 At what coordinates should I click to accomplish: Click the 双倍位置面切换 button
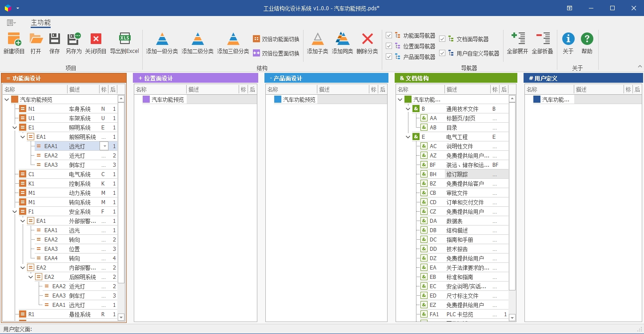click(276, 53)
